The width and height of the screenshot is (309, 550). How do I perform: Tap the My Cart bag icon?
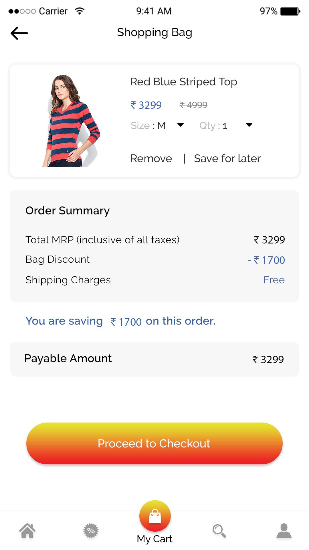155,516
